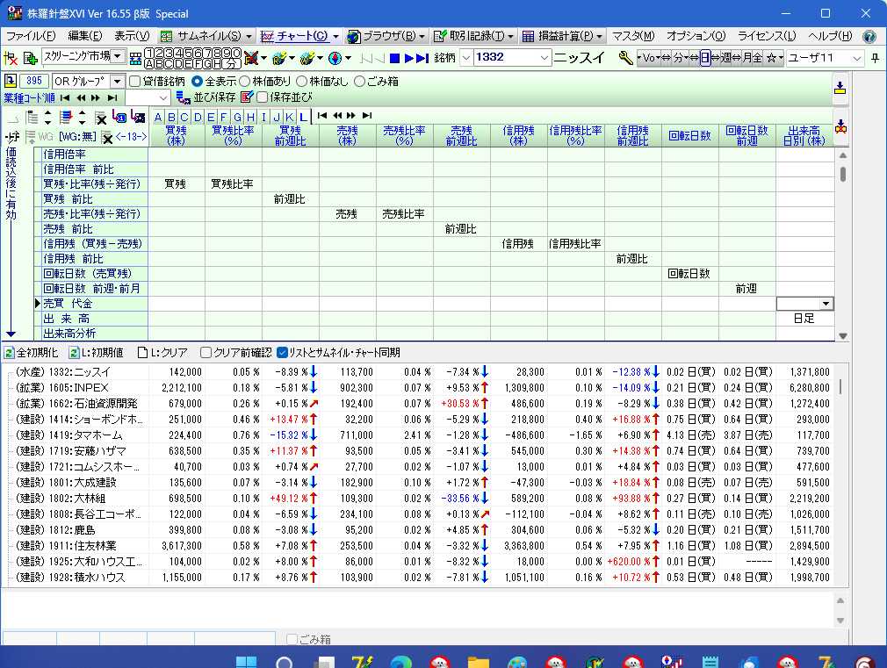The height and width of the screenshot is (668, 887).
Task: Toggle the 貸借銘柄 checkbox
Action: [x=134, y=82]
